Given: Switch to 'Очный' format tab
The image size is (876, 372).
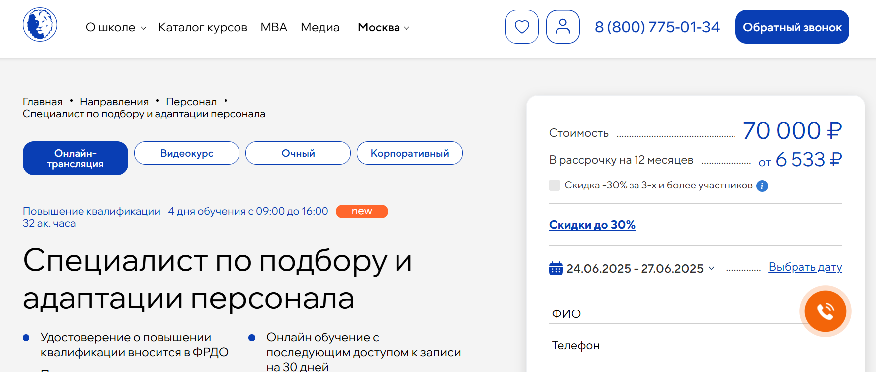Looking at the screenshot, I should (x=298, y=153).
